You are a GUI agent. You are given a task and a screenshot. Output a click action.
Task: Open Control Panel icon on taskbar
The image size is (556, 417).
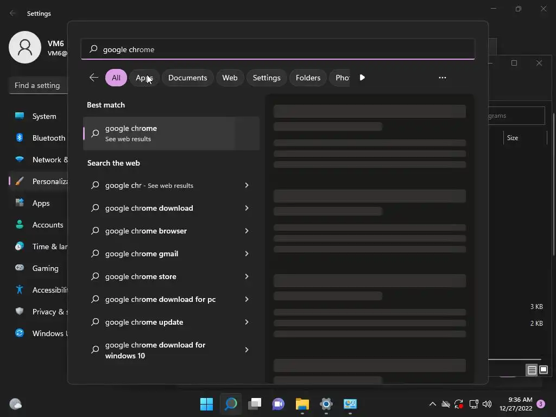(x=350, y=404)
